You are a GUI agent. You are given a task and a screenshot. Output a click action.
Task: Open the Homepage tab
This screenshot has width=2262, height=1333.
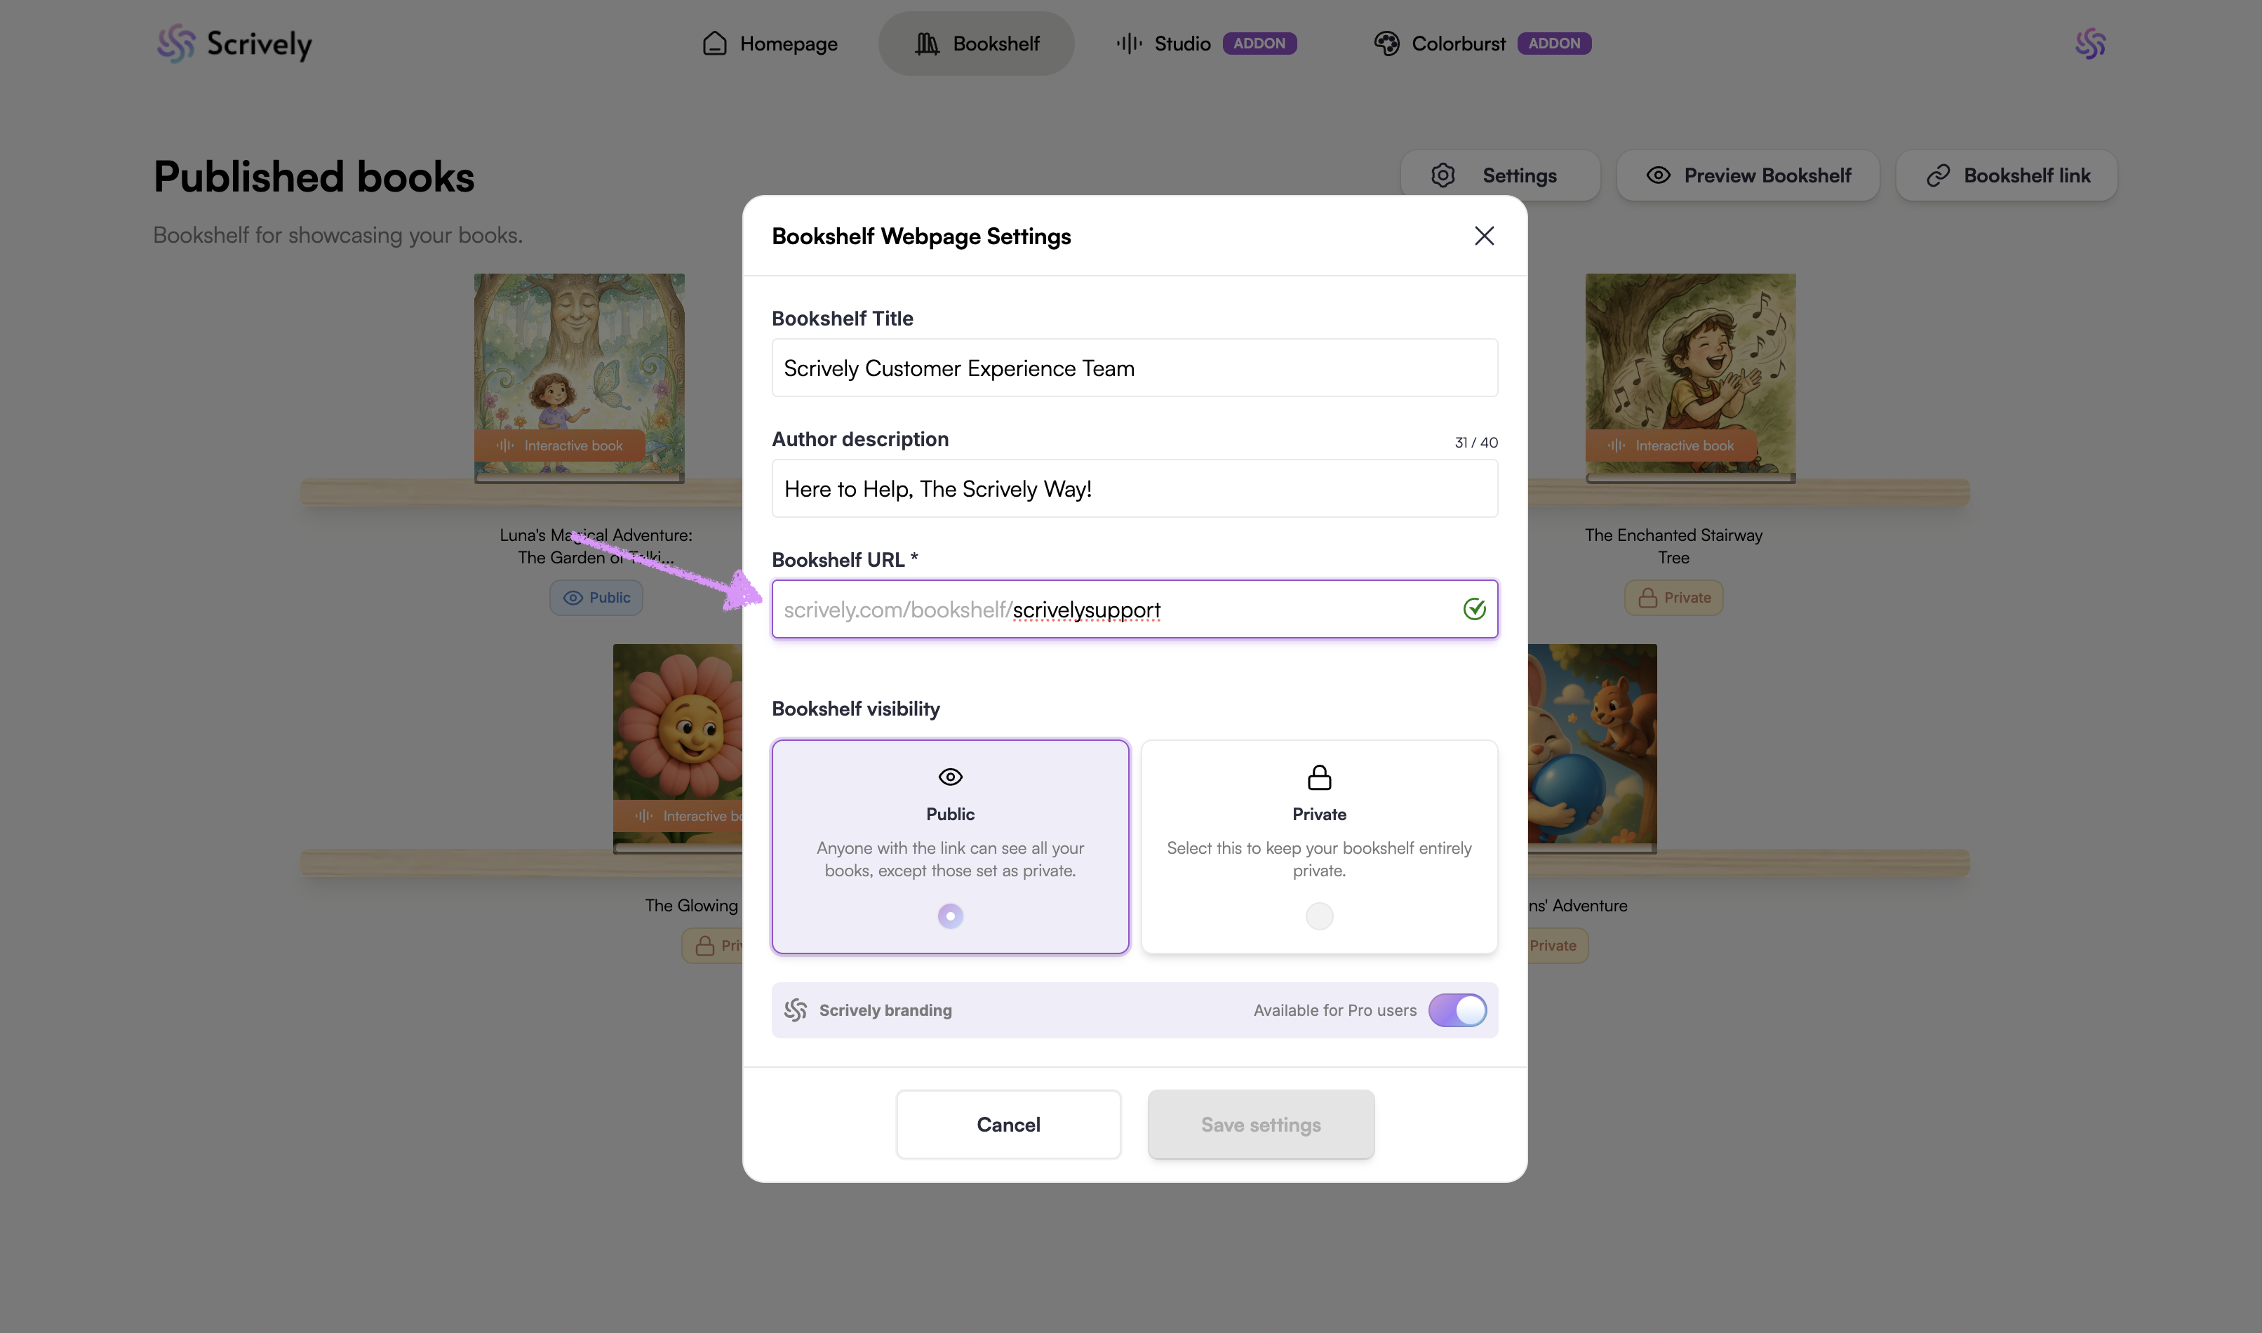(x=770, y=43)
